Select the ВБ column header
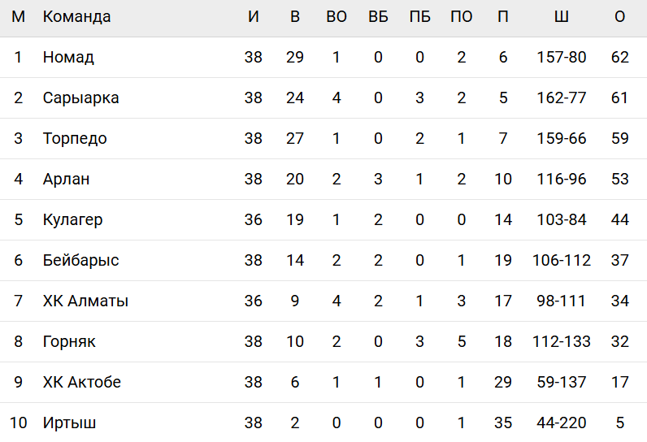 378,17
